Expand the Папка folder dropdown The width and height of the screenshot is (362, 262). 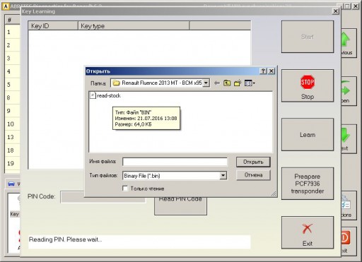206,83
